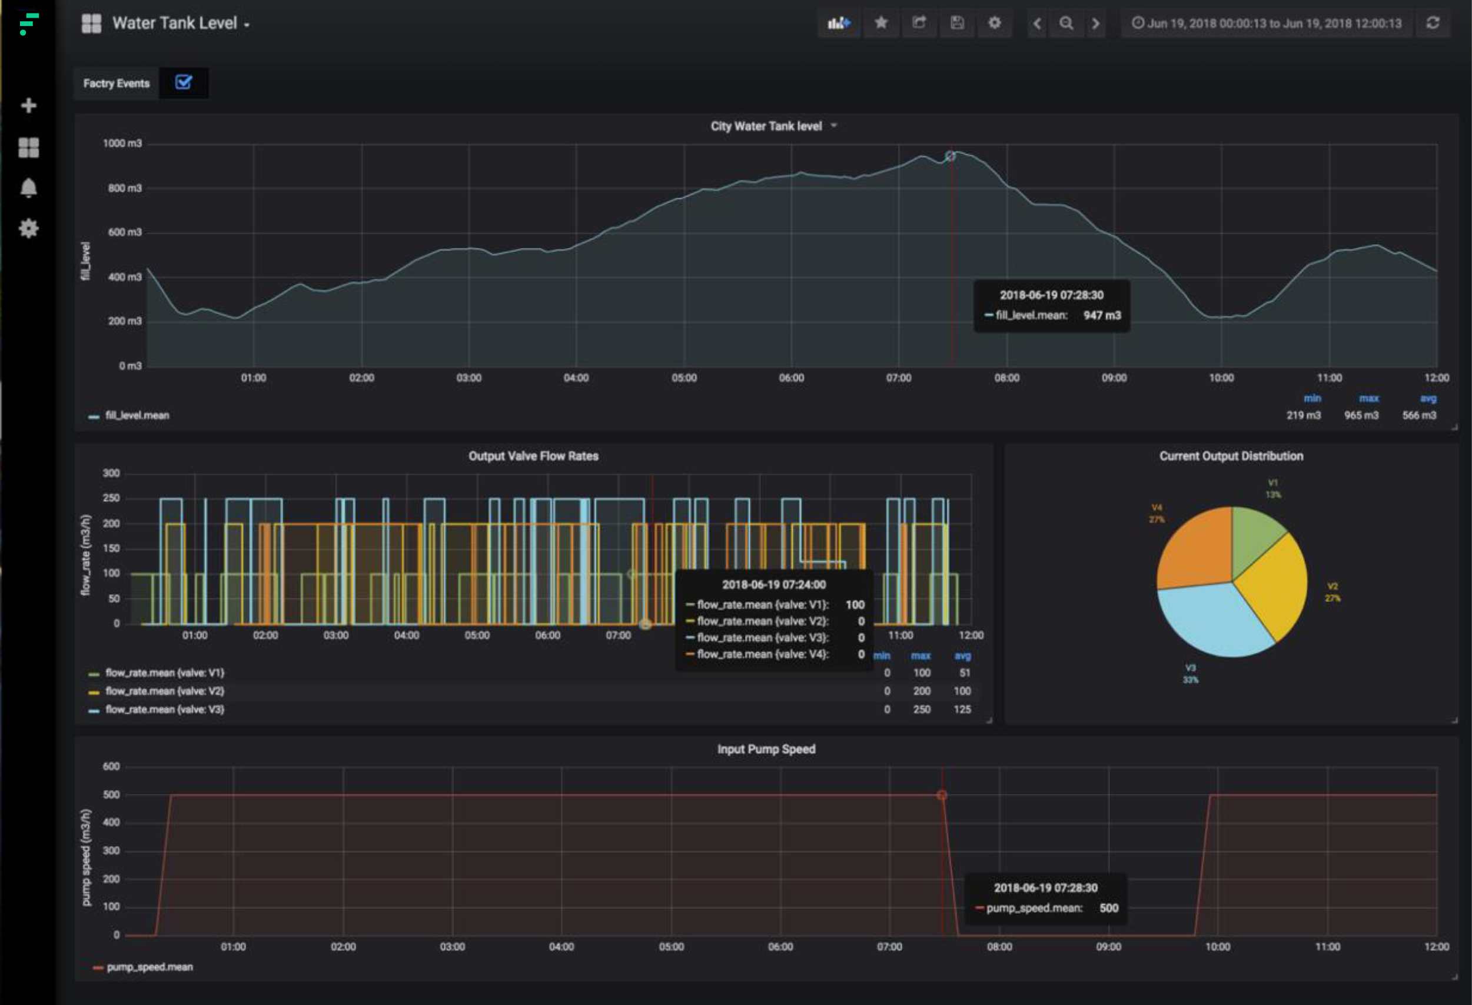Open the Alerting bell icon in sidebar

point(28,188)
